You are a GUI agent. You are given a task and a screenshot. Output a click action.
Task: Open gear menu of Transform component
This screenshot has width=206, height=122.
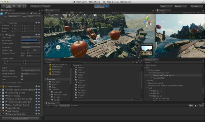tap(39, 23)
